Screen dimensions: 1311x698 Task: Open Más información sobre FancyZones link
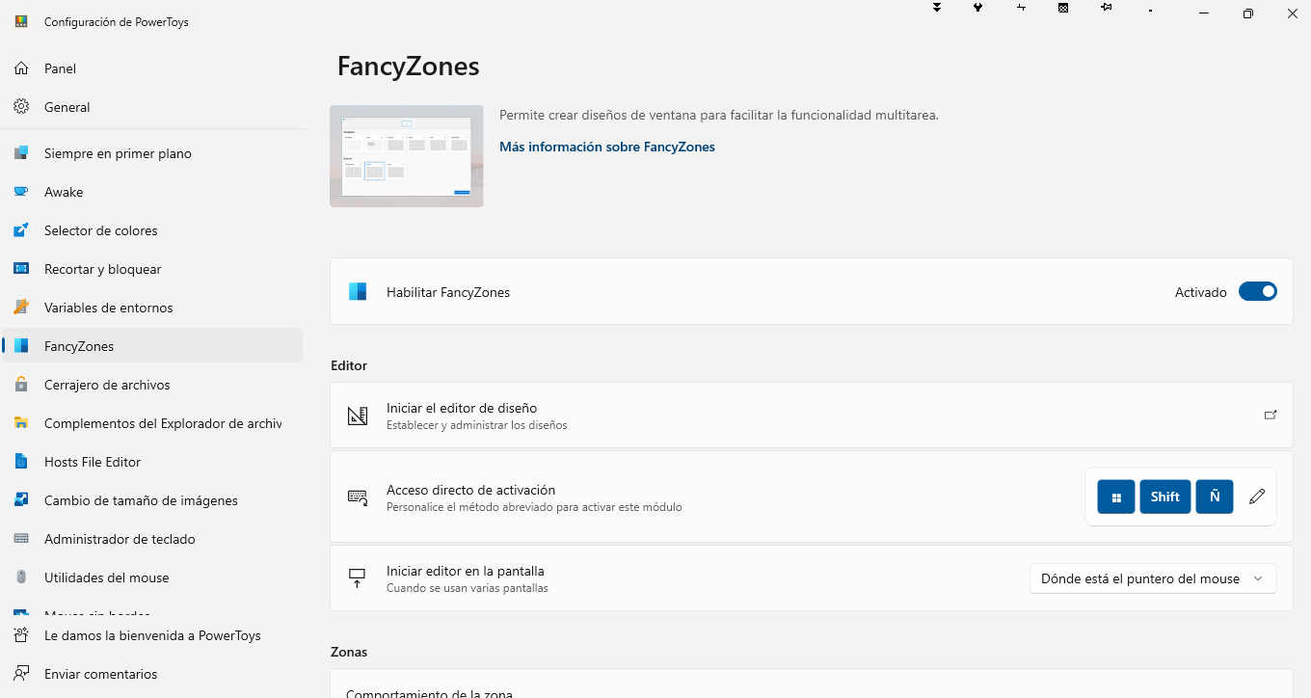606,147
